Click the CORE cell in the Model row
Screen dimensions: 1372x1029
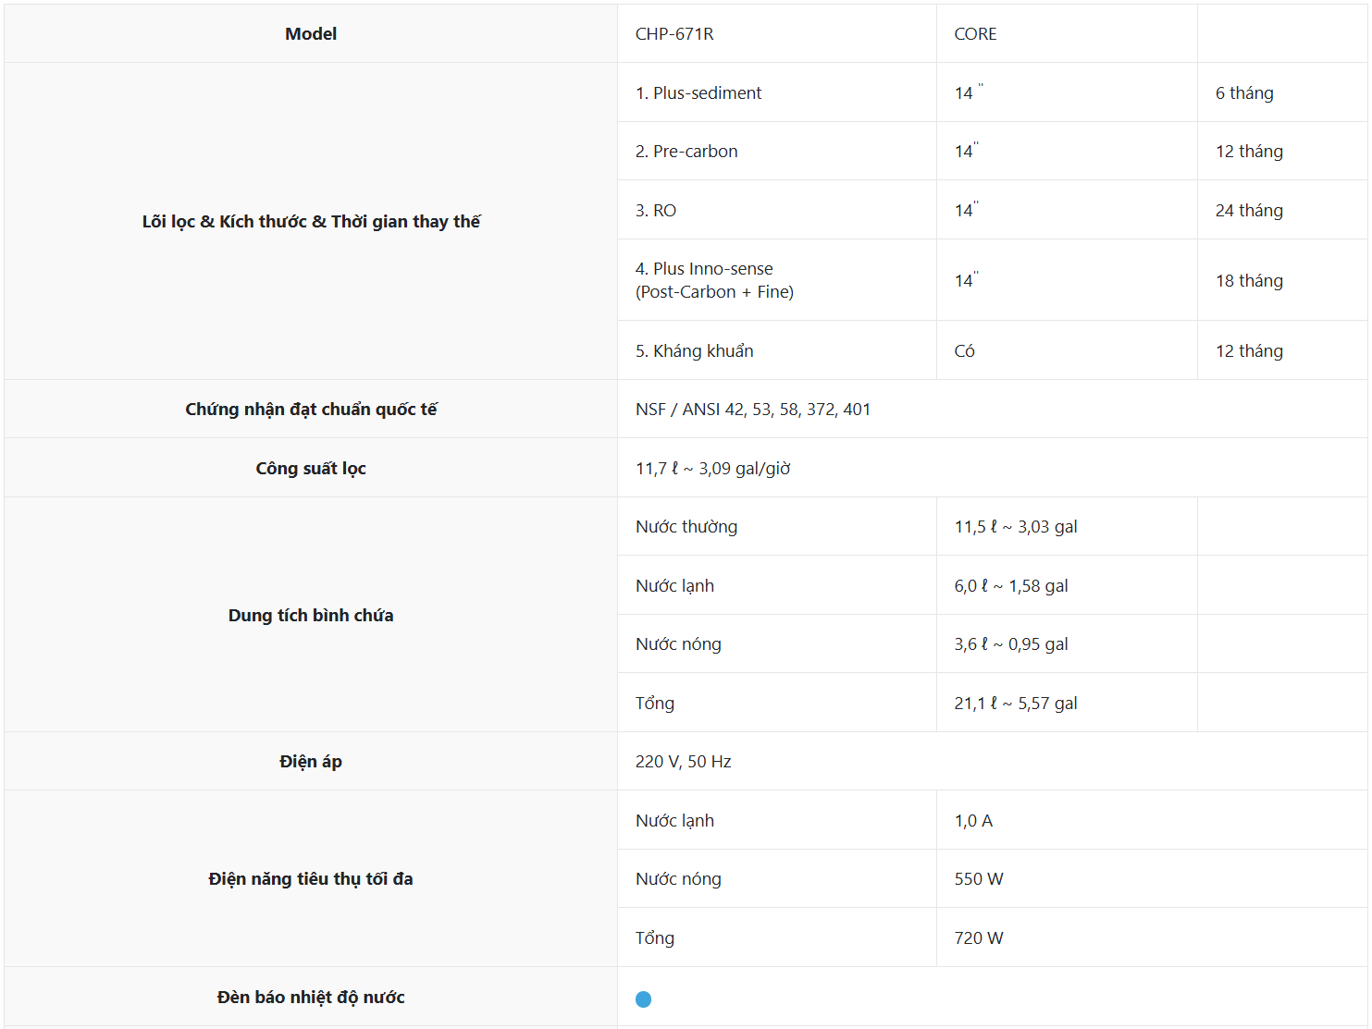(975, 34)
